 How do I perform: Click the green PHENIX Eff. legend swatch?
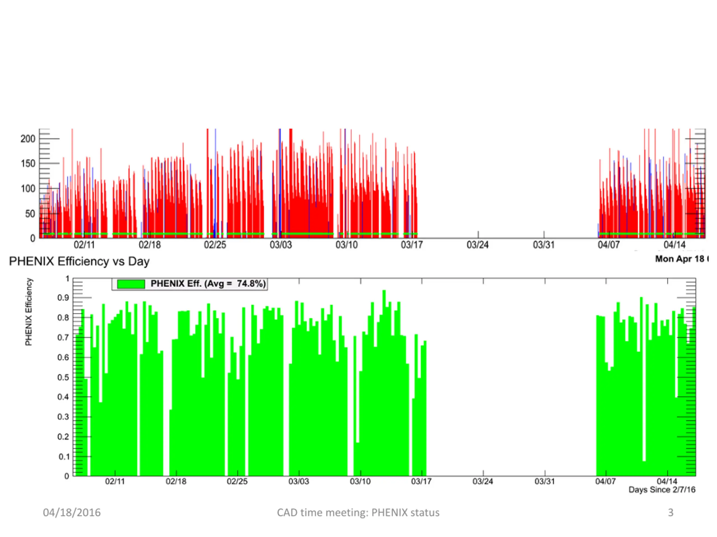click(x=131, y=284)
